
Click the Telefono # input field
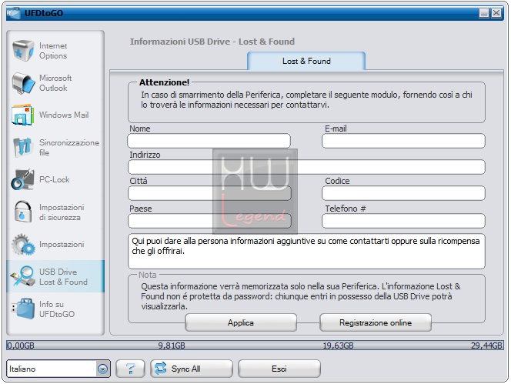coord(403,221)
